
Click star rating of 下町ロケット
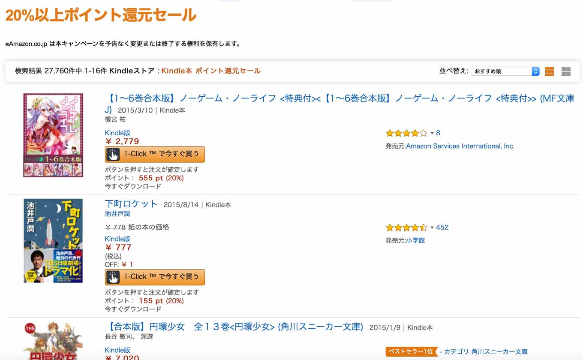point(406,228)
